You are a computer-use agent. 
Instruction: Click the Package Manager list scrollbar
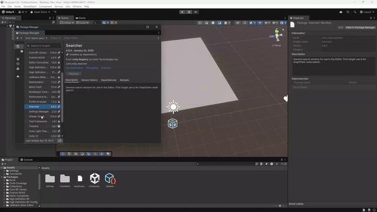click(62, 97)
